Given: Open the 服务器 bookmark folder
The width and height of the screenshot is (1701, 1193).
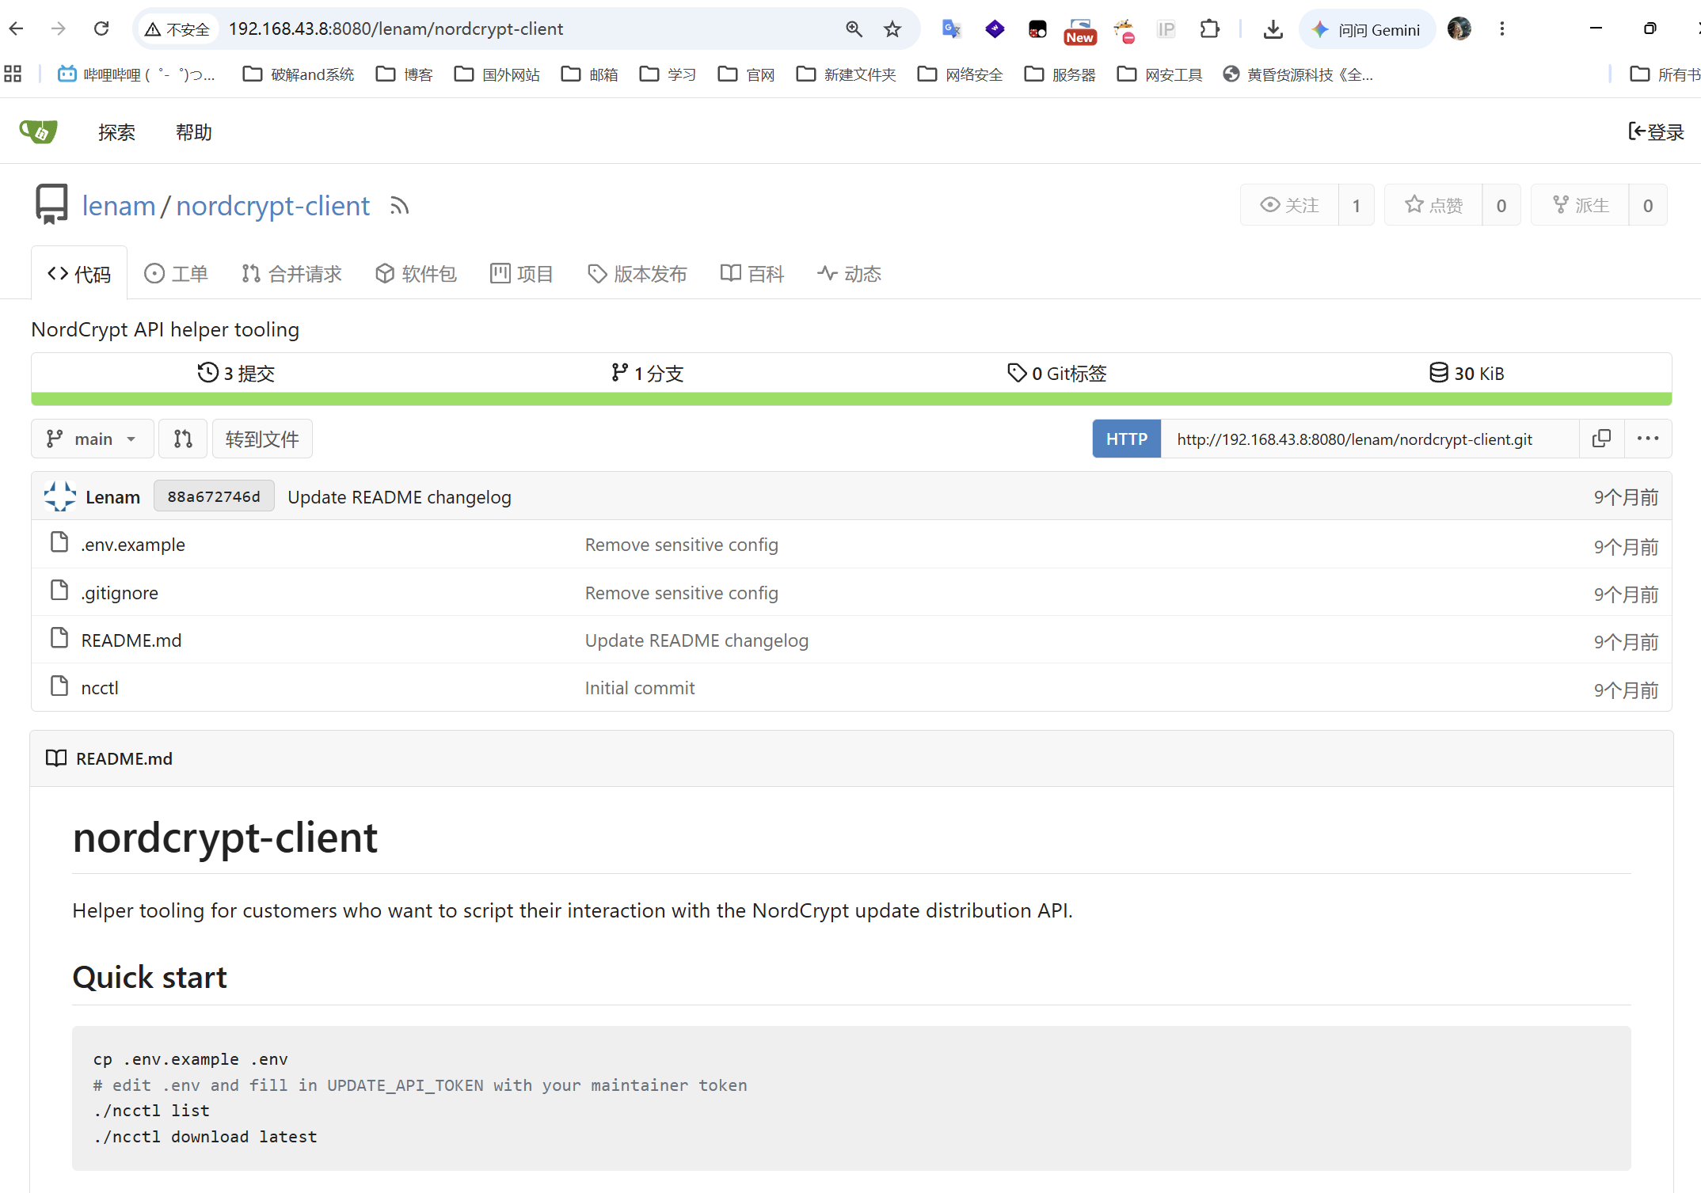Looking at the screenshot, I should pyautogui.click(x=1060, y=74).
